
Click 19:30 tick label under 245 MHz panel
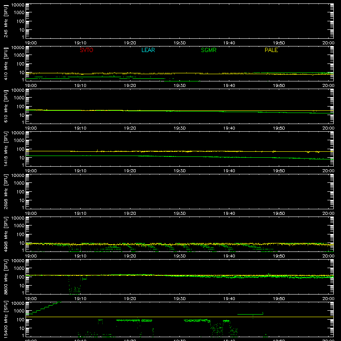(179, 43)
